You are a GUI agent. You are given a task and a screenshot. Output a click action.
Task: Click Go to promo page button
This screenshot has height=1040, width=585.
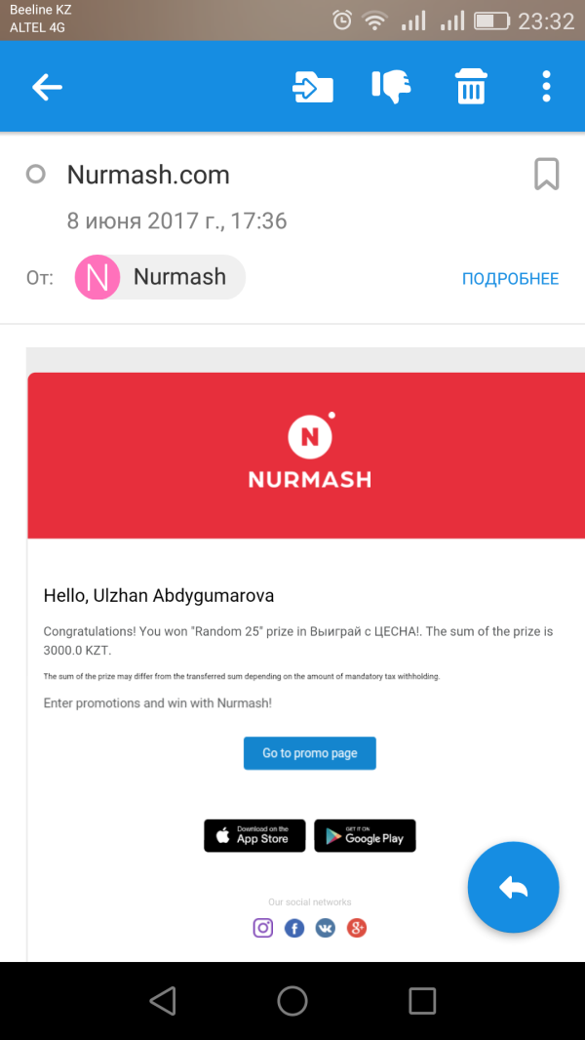pyautogui.click(x=309, y=753)
